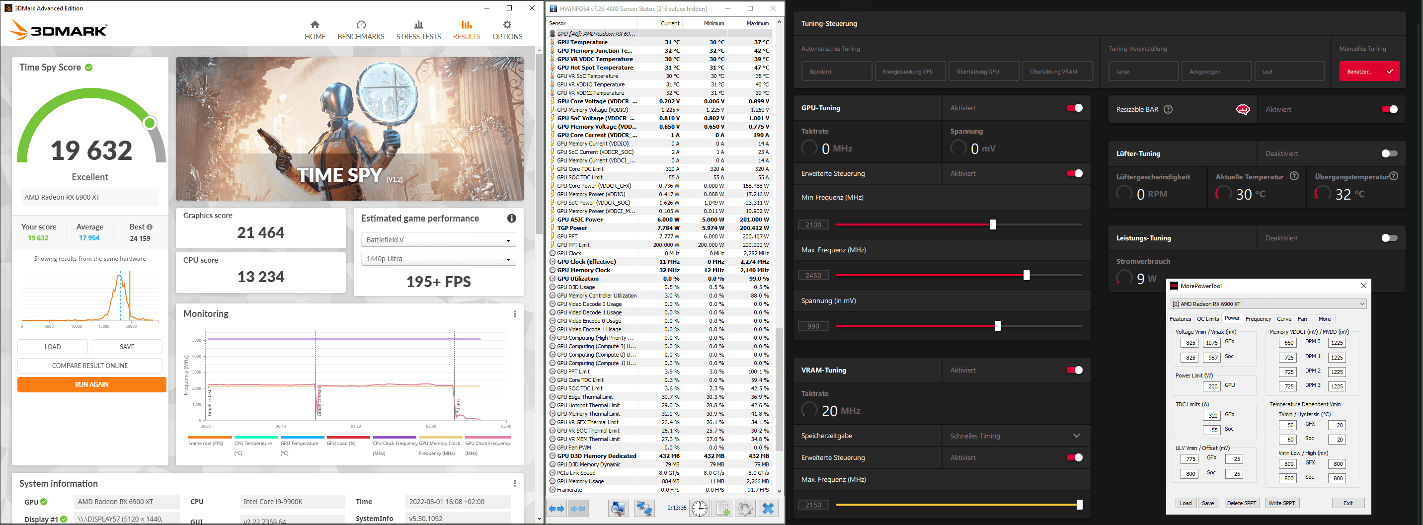Click the info icon next to Best score
Image resolution: width=1423 pixels, height=525 pixels.
(x=150, y=227)
